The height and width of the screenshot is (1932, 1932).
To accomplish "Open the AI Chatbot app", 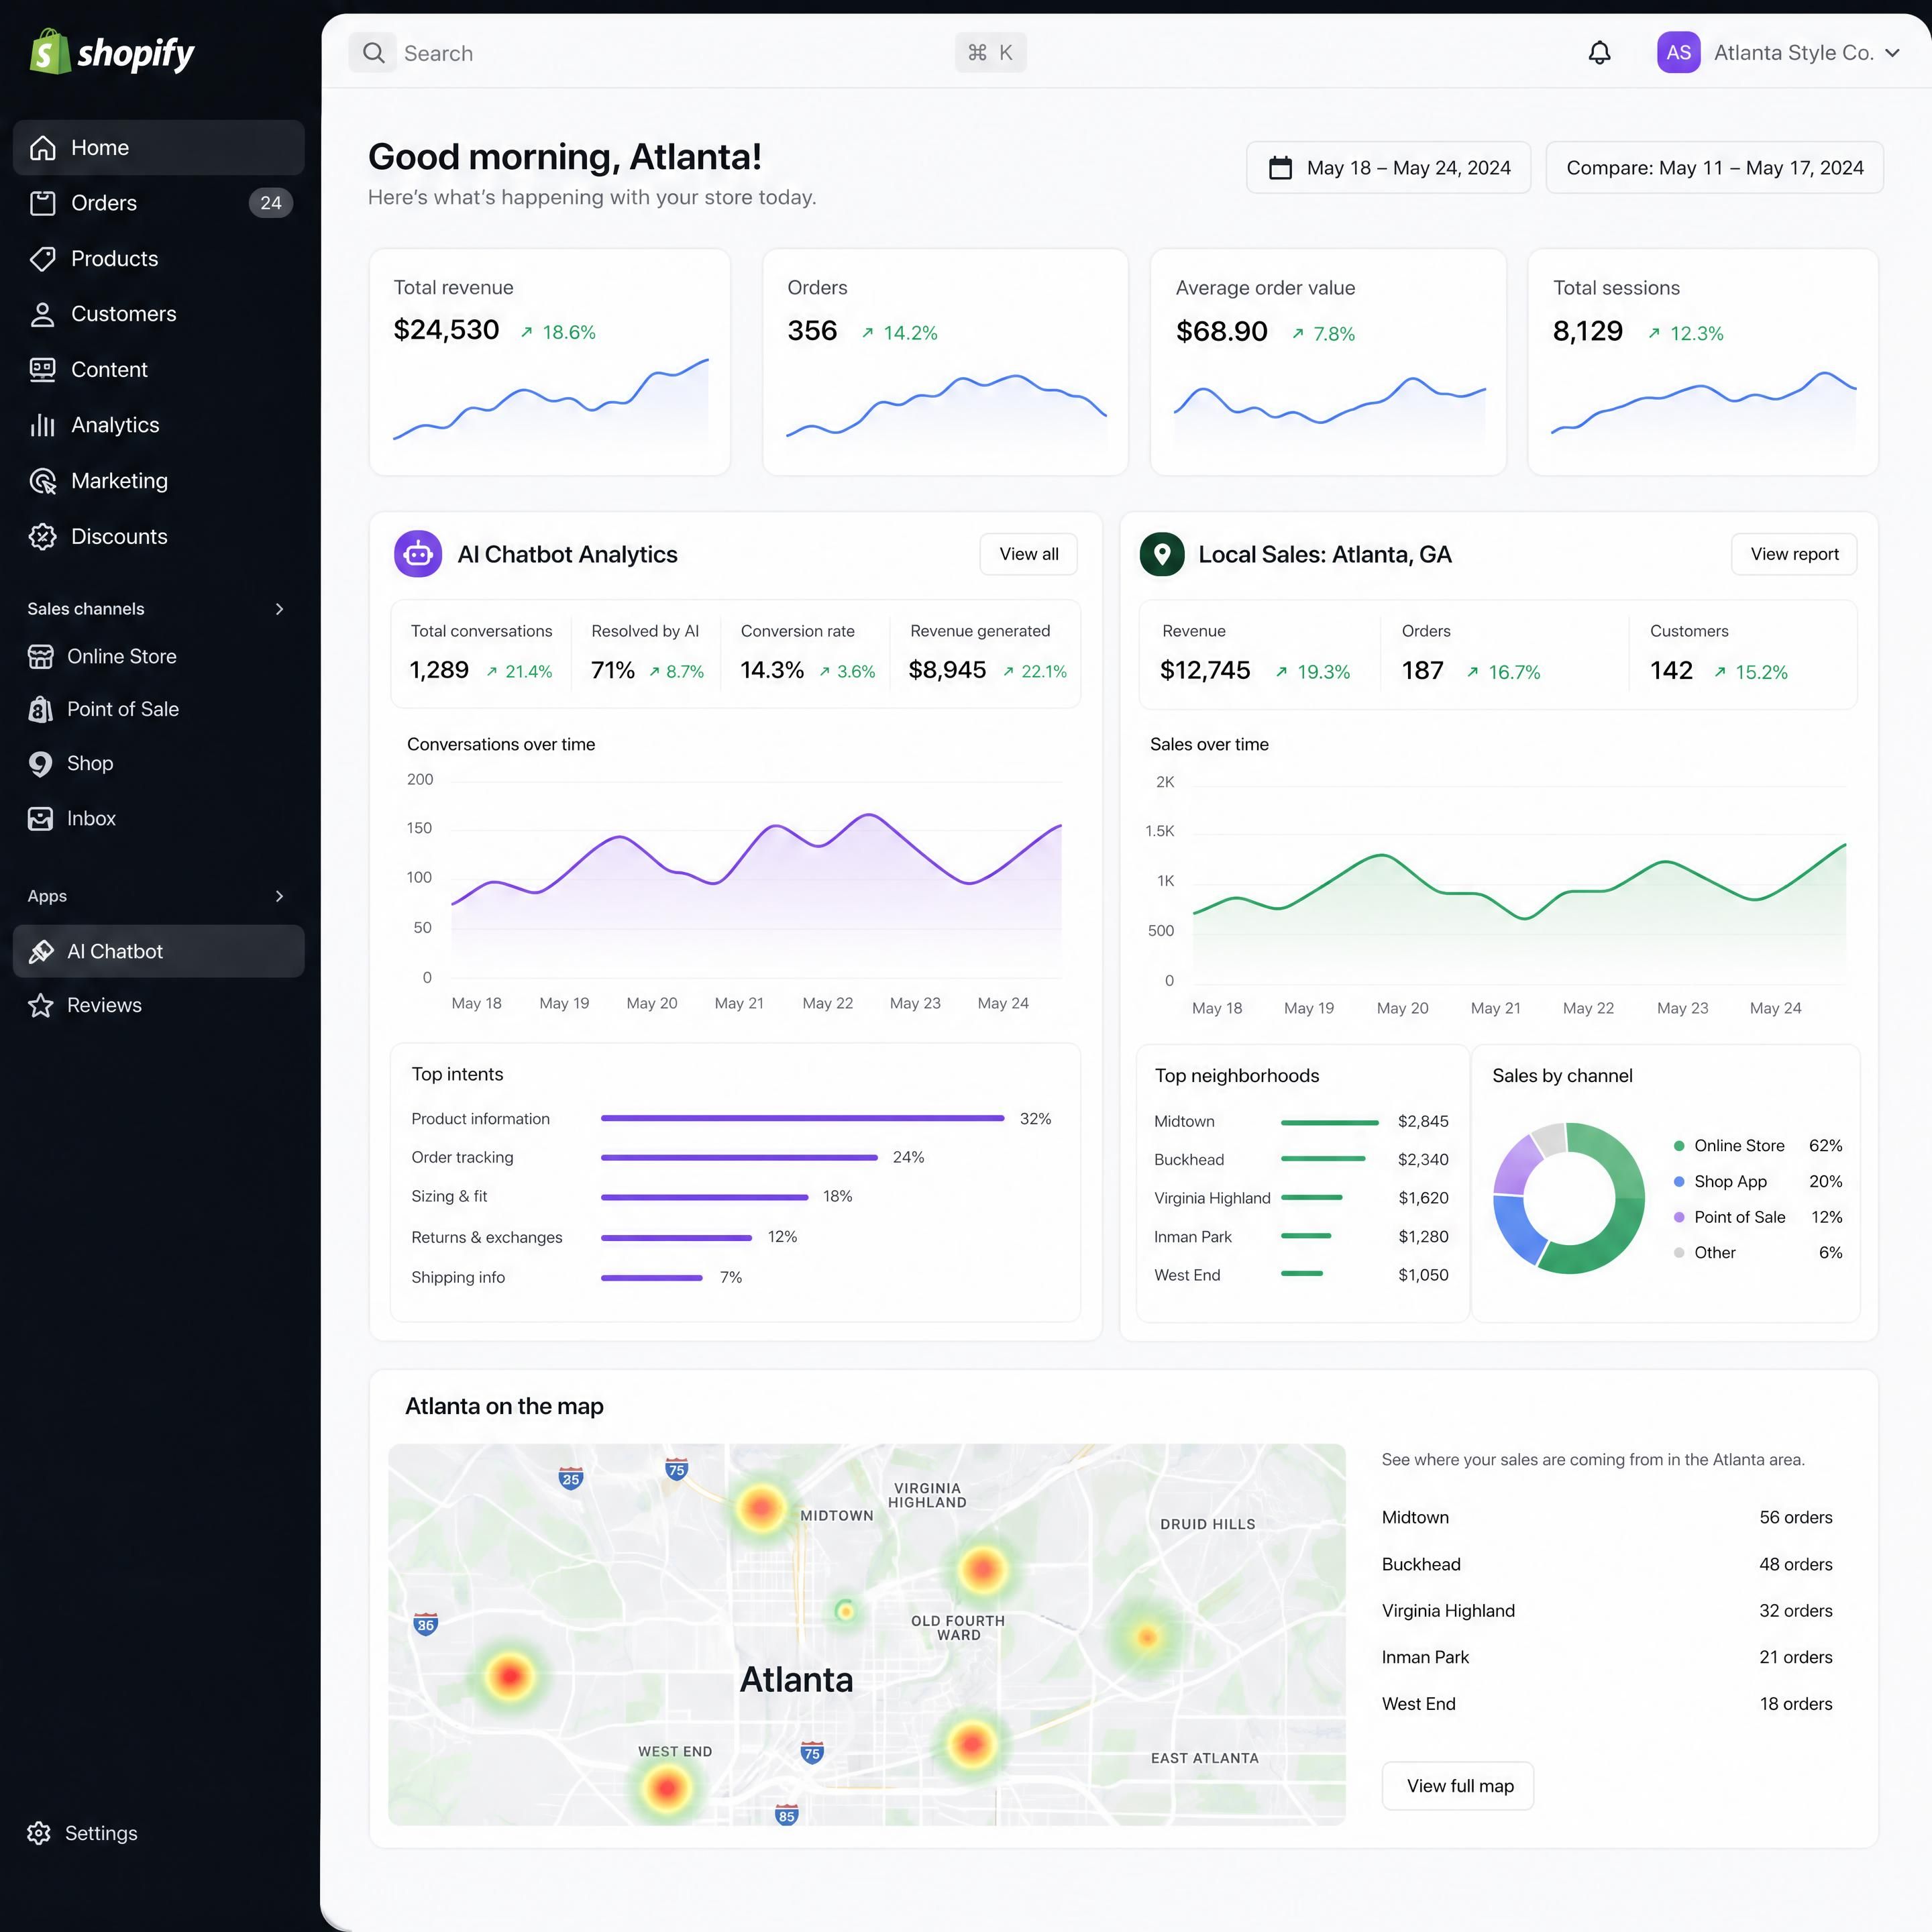I will click(x=159, y=951).
